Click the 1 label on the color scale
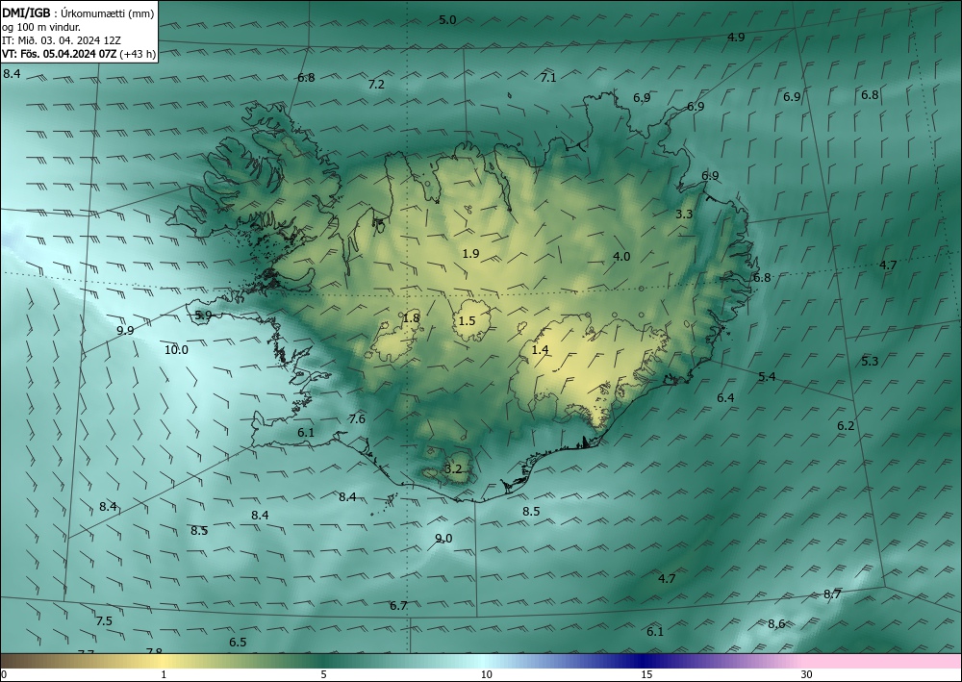Image resolution: width=962 pixels, height=682 pixels. [164, 674]
